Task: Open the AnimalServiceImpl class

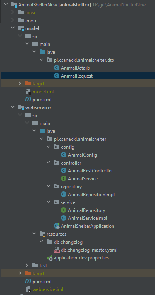Action: click(x=87, y=218)
